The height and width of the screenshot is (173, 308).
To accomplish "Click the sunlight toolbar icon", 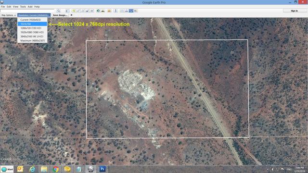I will (103, 11).
